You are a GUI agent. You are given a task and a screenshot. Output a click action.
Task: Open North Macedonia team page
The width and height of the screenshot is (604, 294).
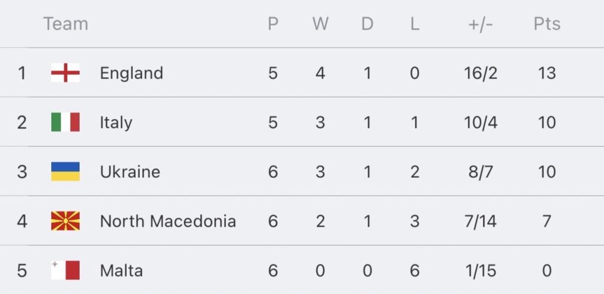pos(168,222)
